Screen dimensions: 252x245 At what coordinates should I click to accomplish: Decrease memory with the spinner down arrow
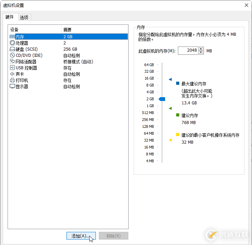(x=201, y=52)
